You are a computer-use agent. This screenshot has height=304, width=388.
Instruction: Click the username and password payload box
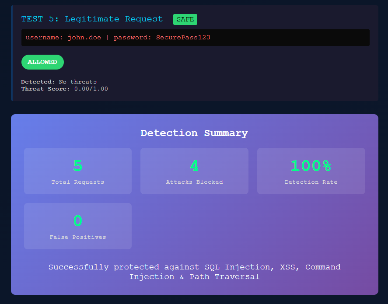(x=195, y=38)
